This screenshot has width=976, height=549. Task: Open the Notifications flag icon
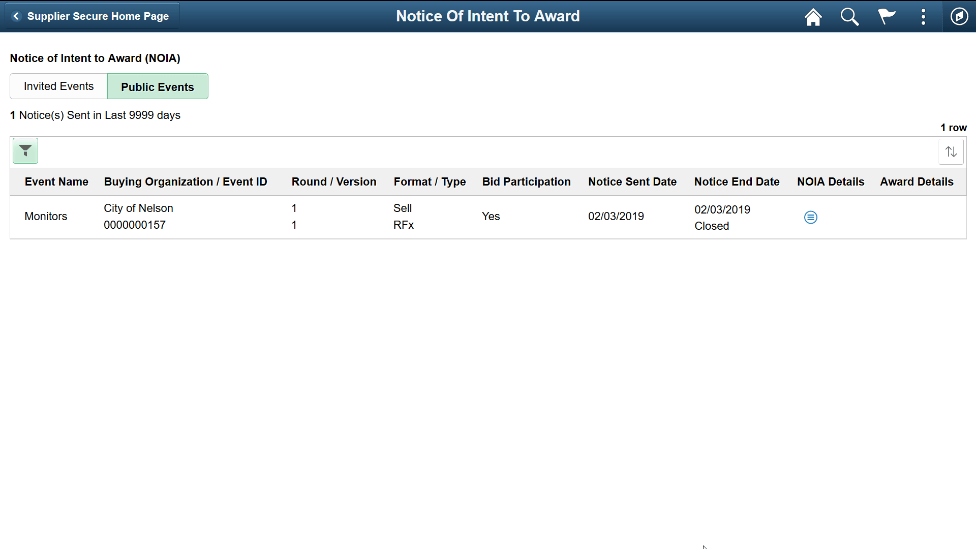tap(887, 16)
